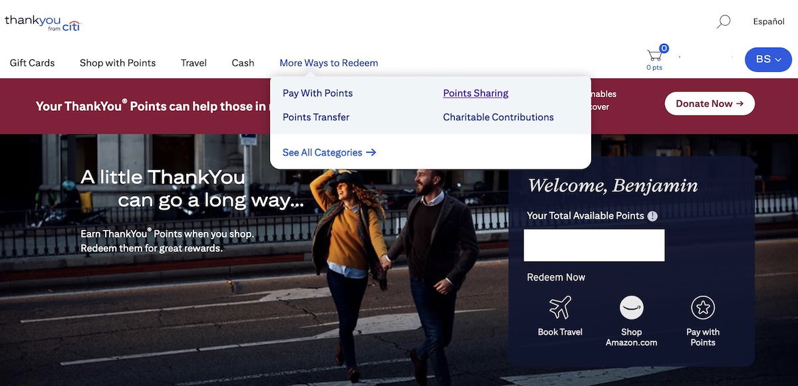The image size is (798, 386).
Task: Open the Shop with Points menu
Action: pos(118,63)
